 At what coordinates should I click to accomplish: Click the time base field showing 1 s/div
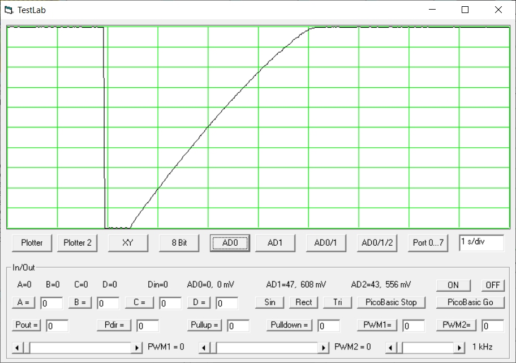click(481, 242)
